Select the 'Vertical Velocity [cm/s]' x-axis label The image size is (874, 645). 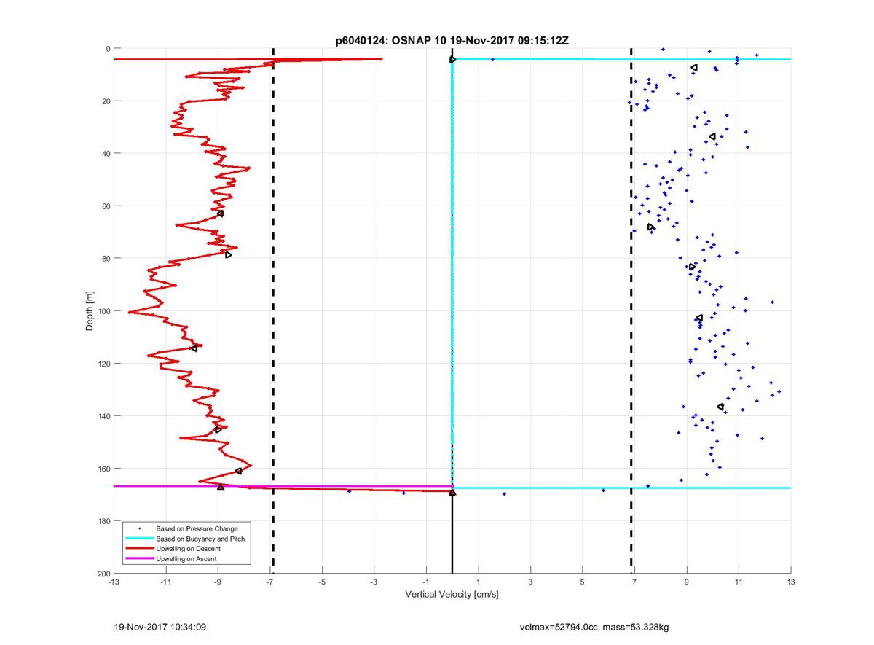[452, 595]
